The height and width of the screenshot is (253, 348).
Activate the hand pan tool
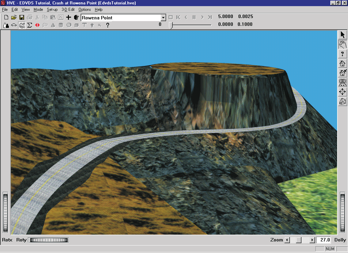tap(343, 45)
